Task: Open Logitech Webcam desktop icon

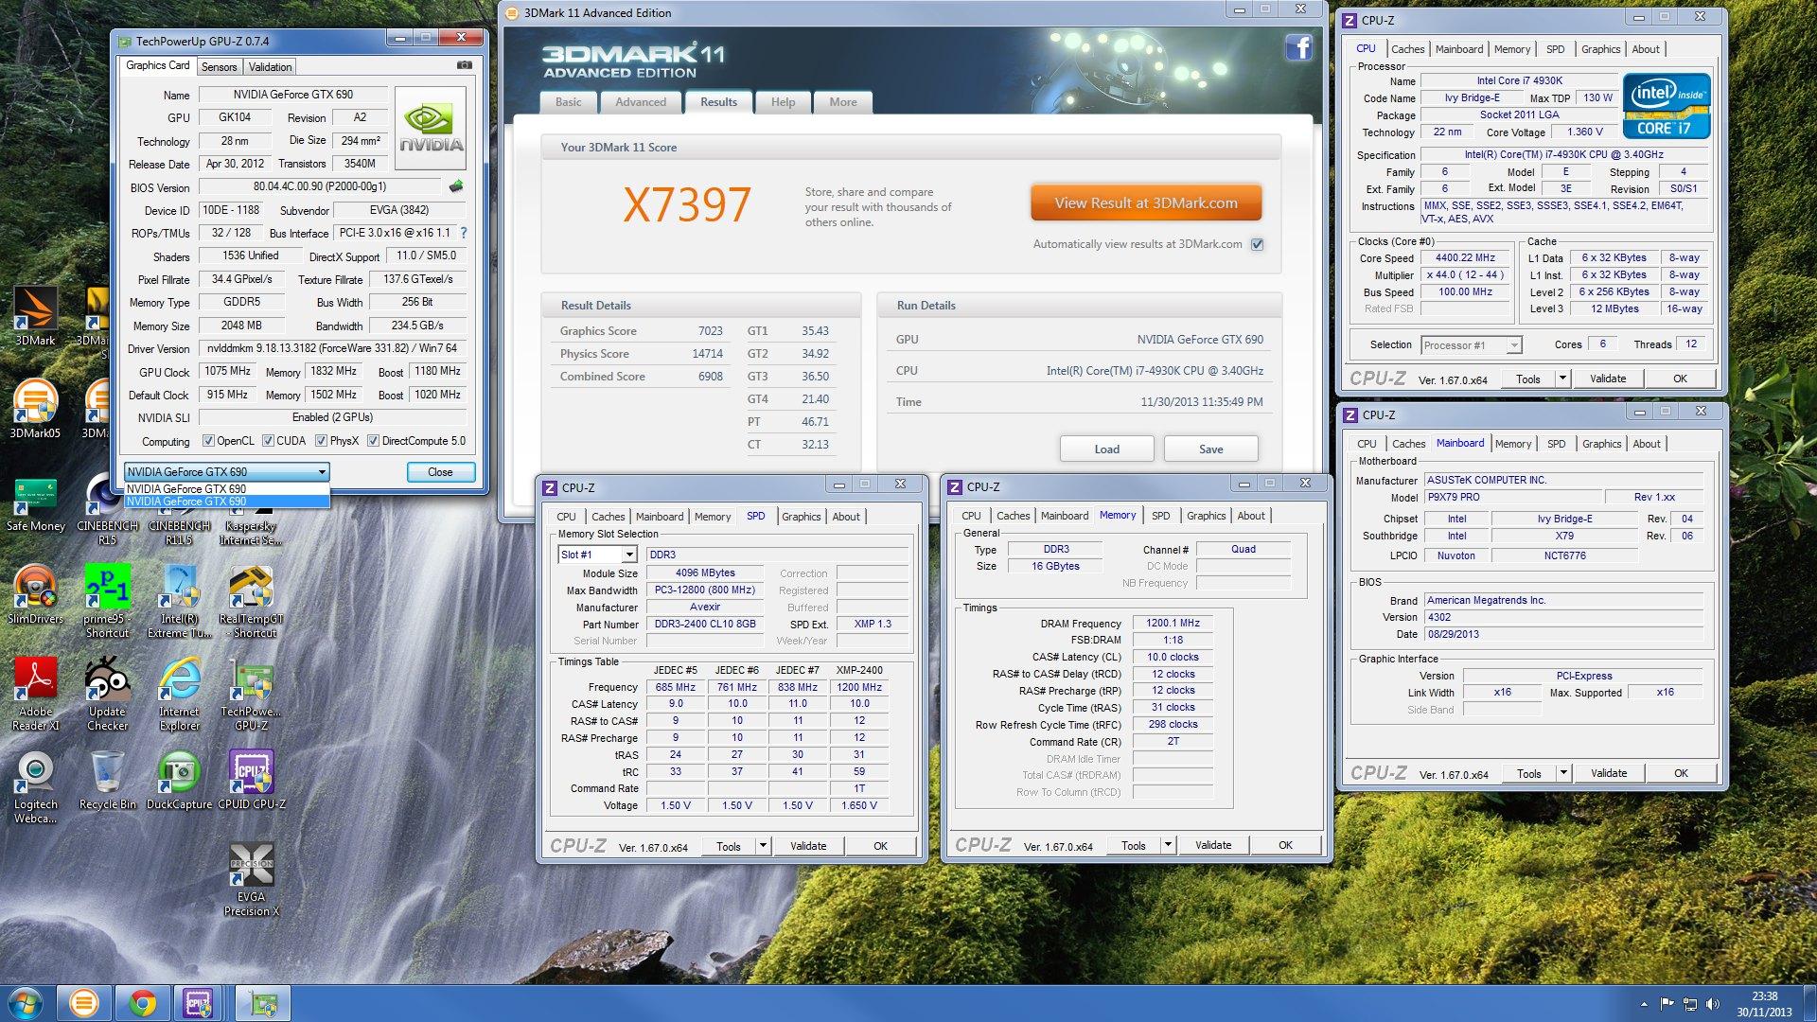Action: click(35, 786)
